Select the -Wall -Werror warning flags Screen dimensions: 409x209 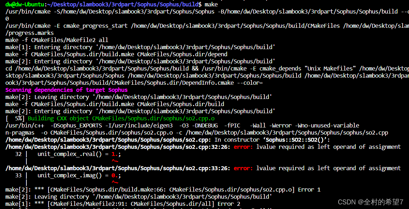(270, 125)
